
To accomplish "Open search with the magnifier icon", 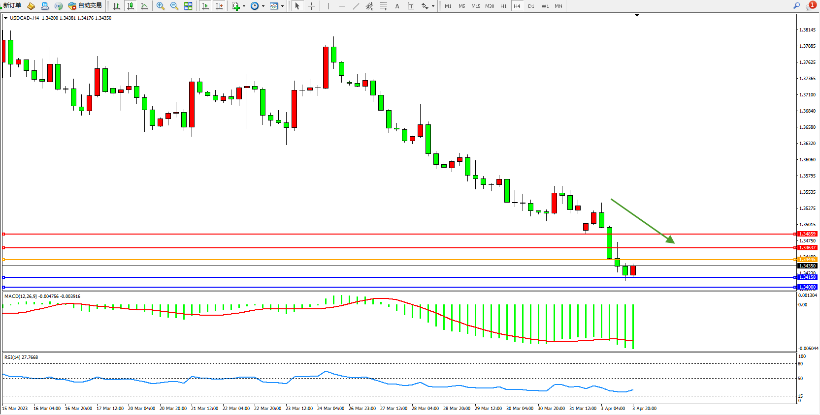I will (796, 5).
